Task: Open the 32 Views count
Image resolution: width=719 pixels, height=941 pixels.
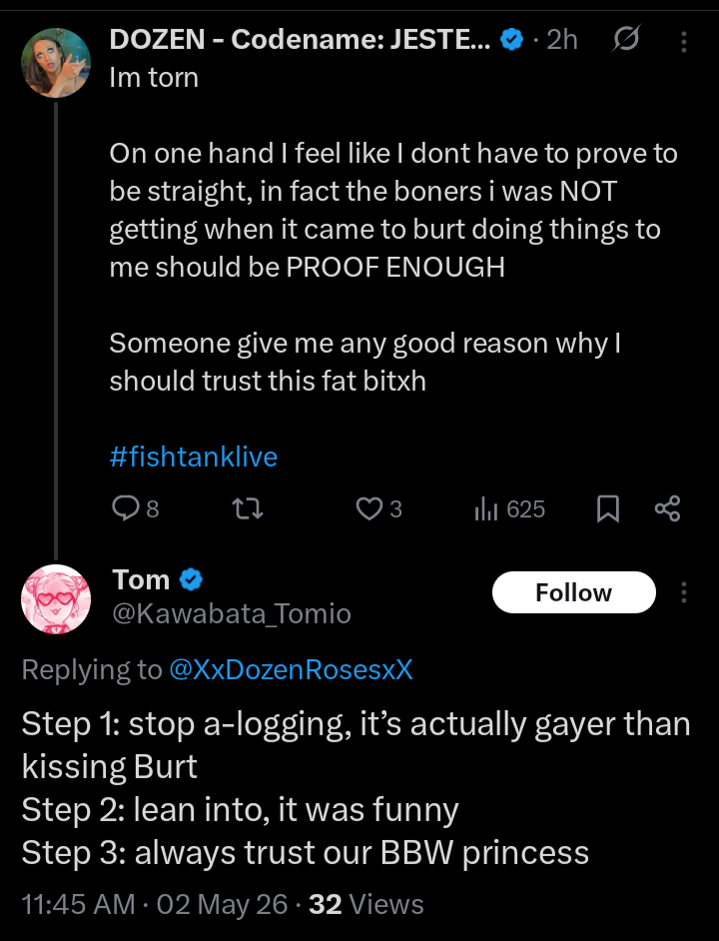Action: [x=366, y=904]
